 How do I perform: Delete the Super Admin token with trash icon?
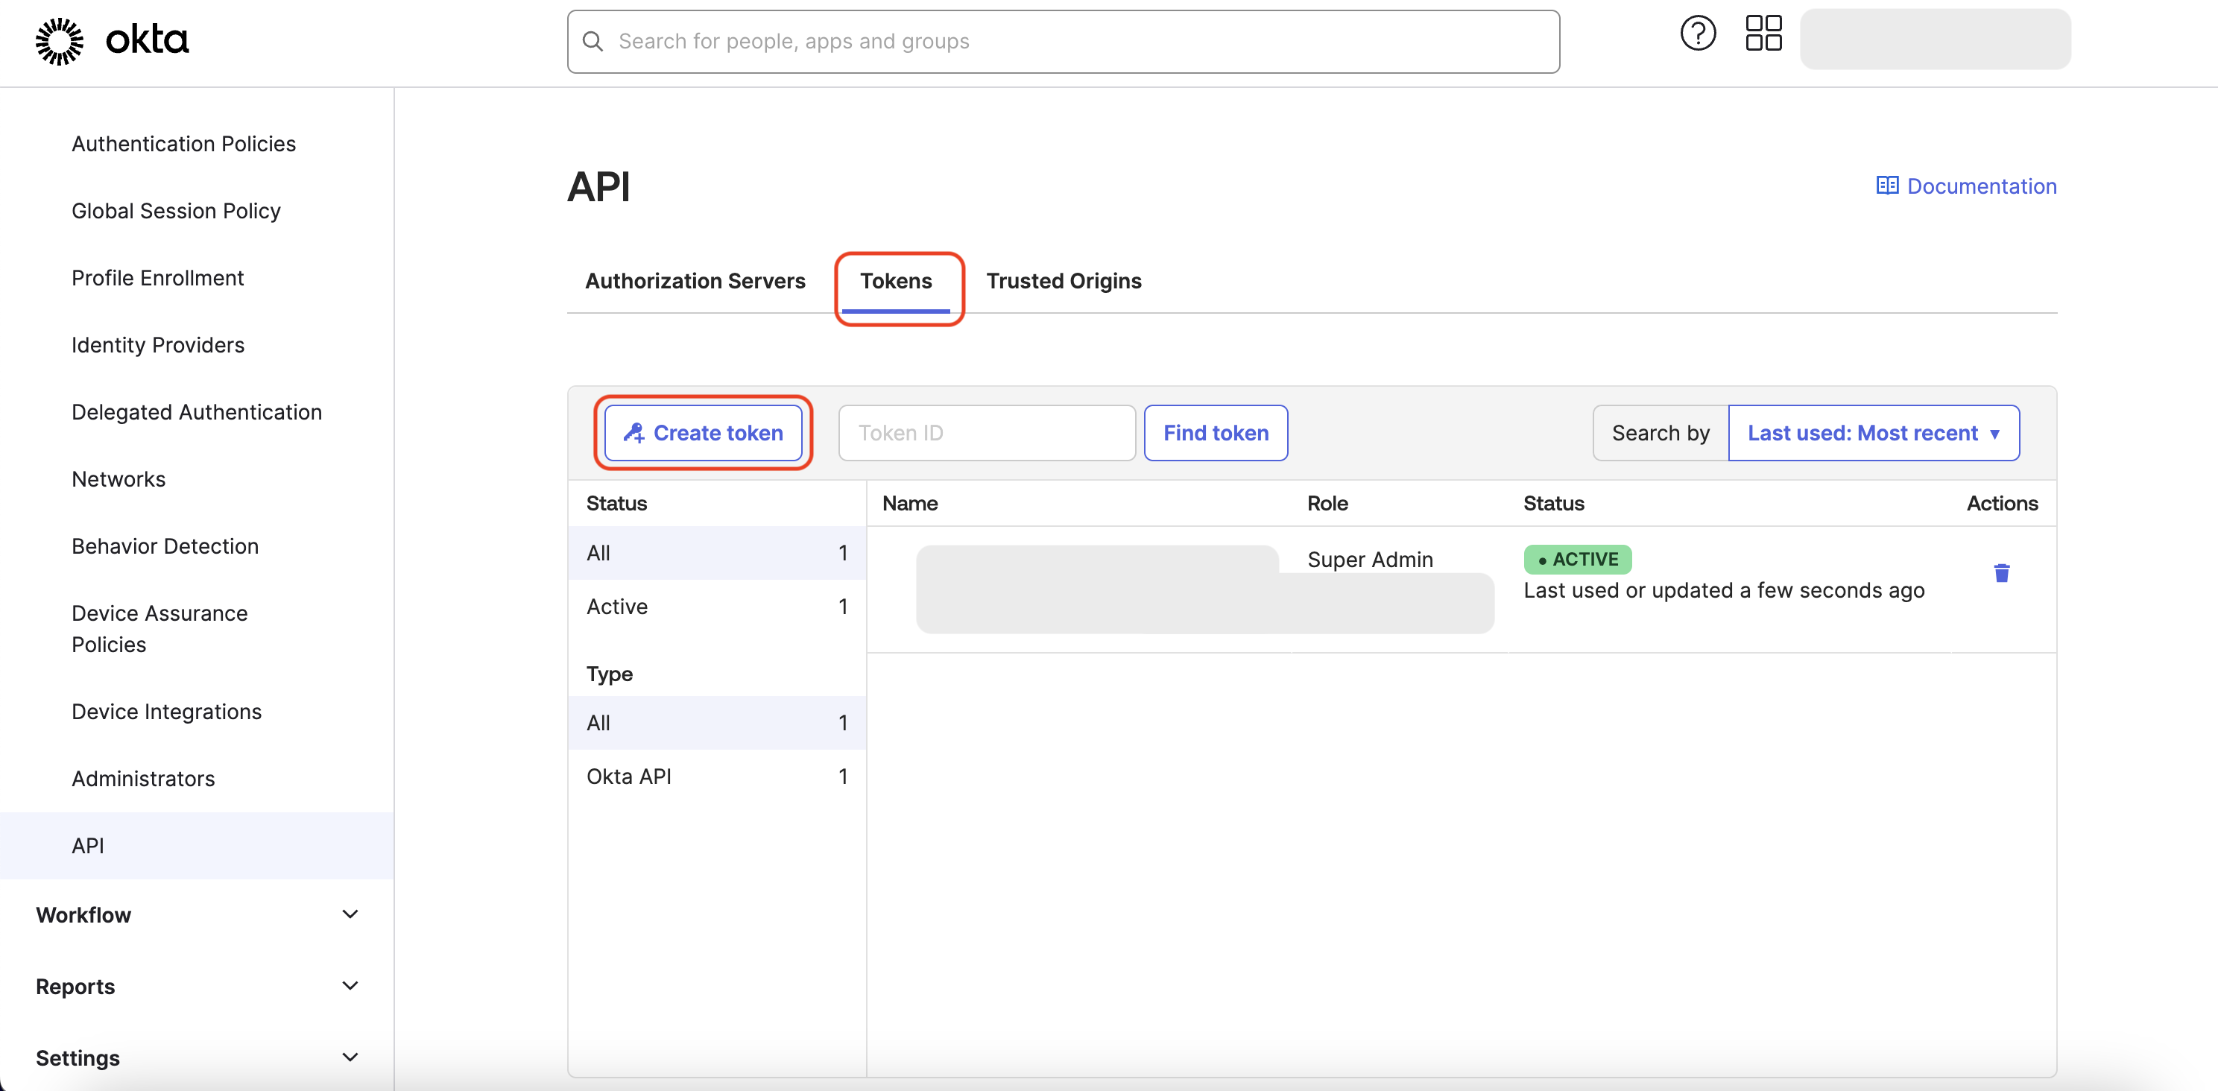point(2002,574)
